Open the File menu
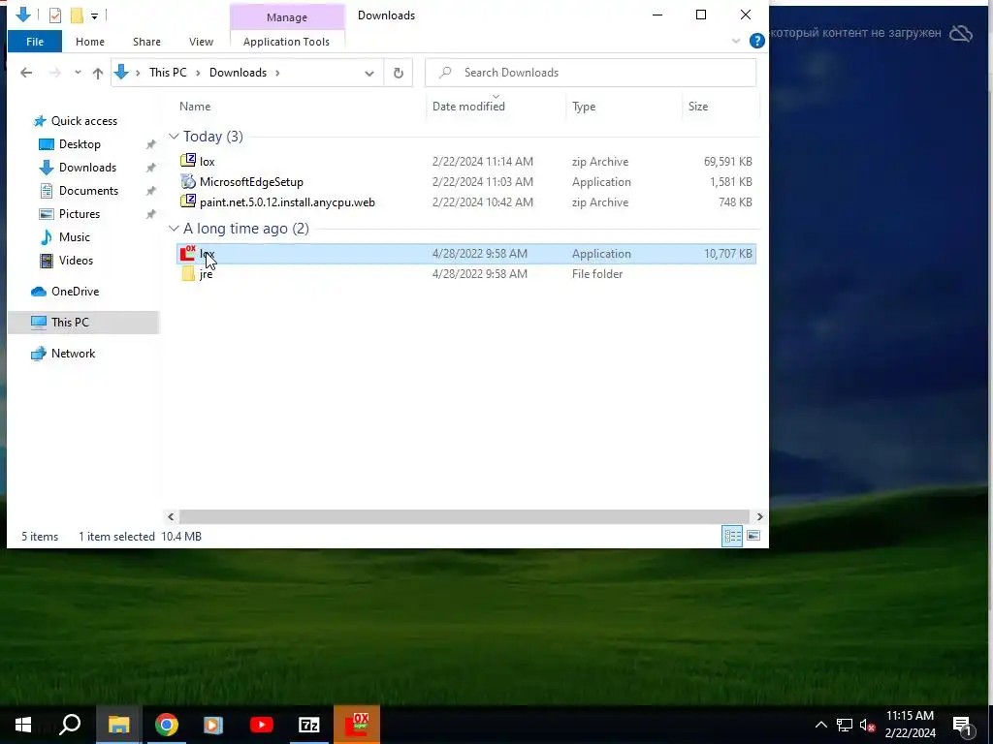This screenshot has height=744, width=993. pos(35,42)
